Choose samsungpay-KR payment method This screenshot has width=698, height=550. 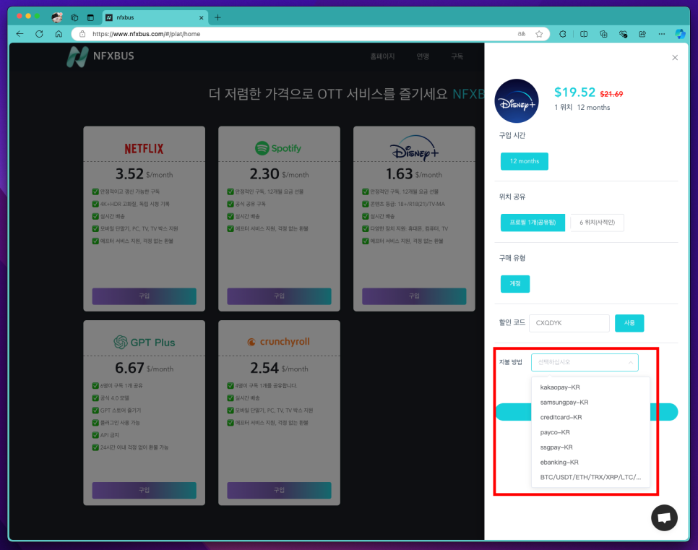pyautogui.click(x=590, y=402)
